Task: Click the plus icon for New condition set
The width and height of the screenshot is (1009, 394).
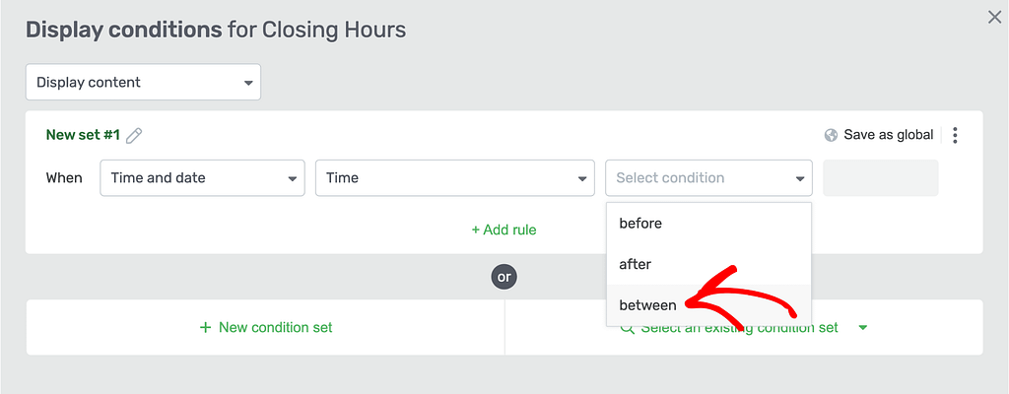Action: [205, 327]
